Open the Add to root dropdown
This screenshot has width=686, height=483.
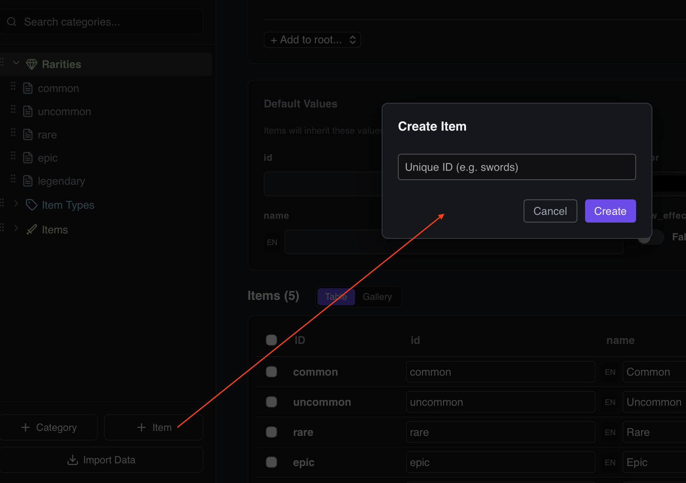tap(312, 40)
